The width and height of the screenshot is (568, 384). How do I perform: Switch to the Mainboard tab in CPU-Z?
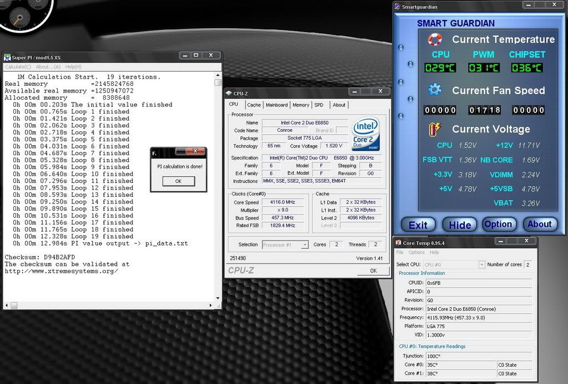pyautogui.click(x=277, y=105)
